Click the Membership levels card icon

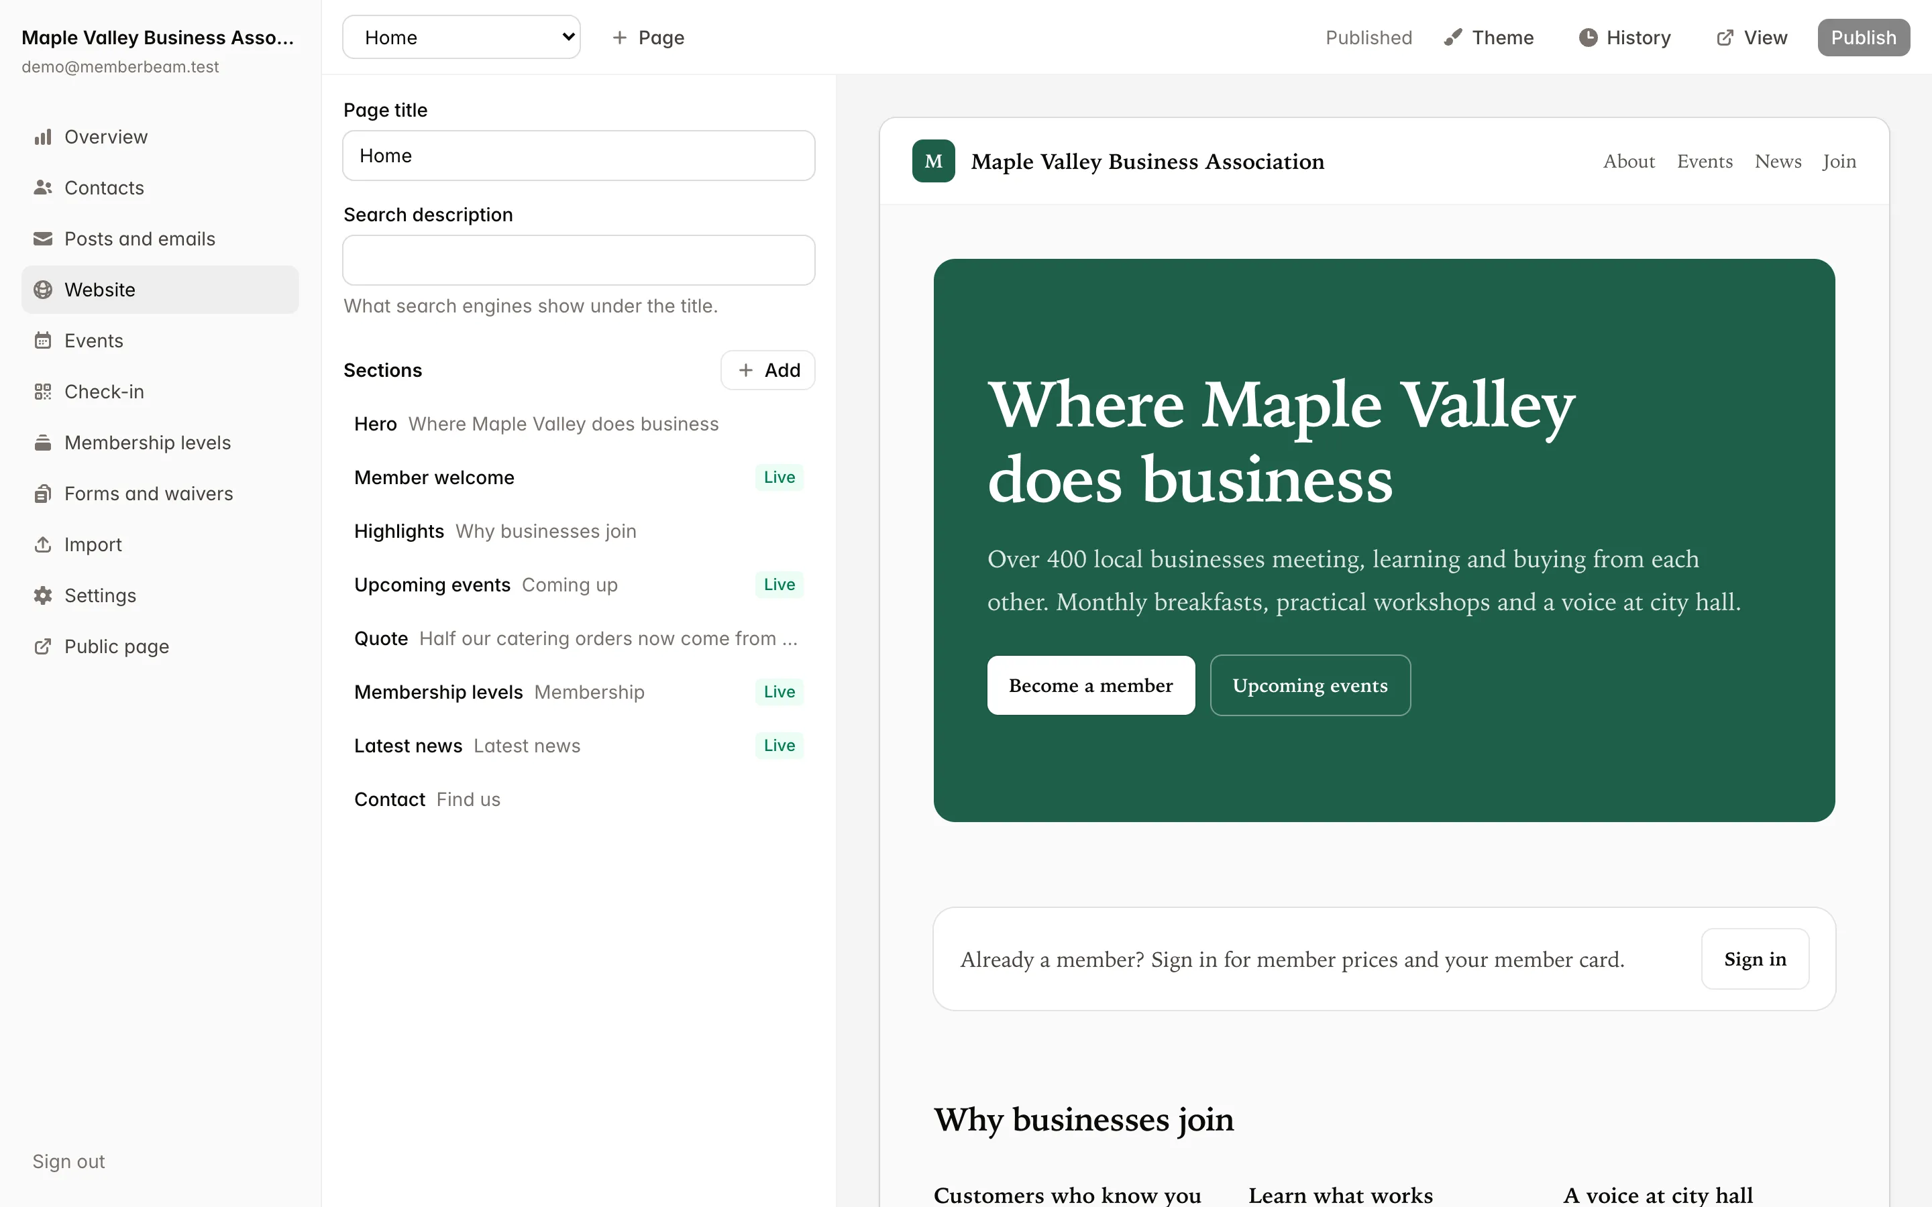[x=43, y=443]
